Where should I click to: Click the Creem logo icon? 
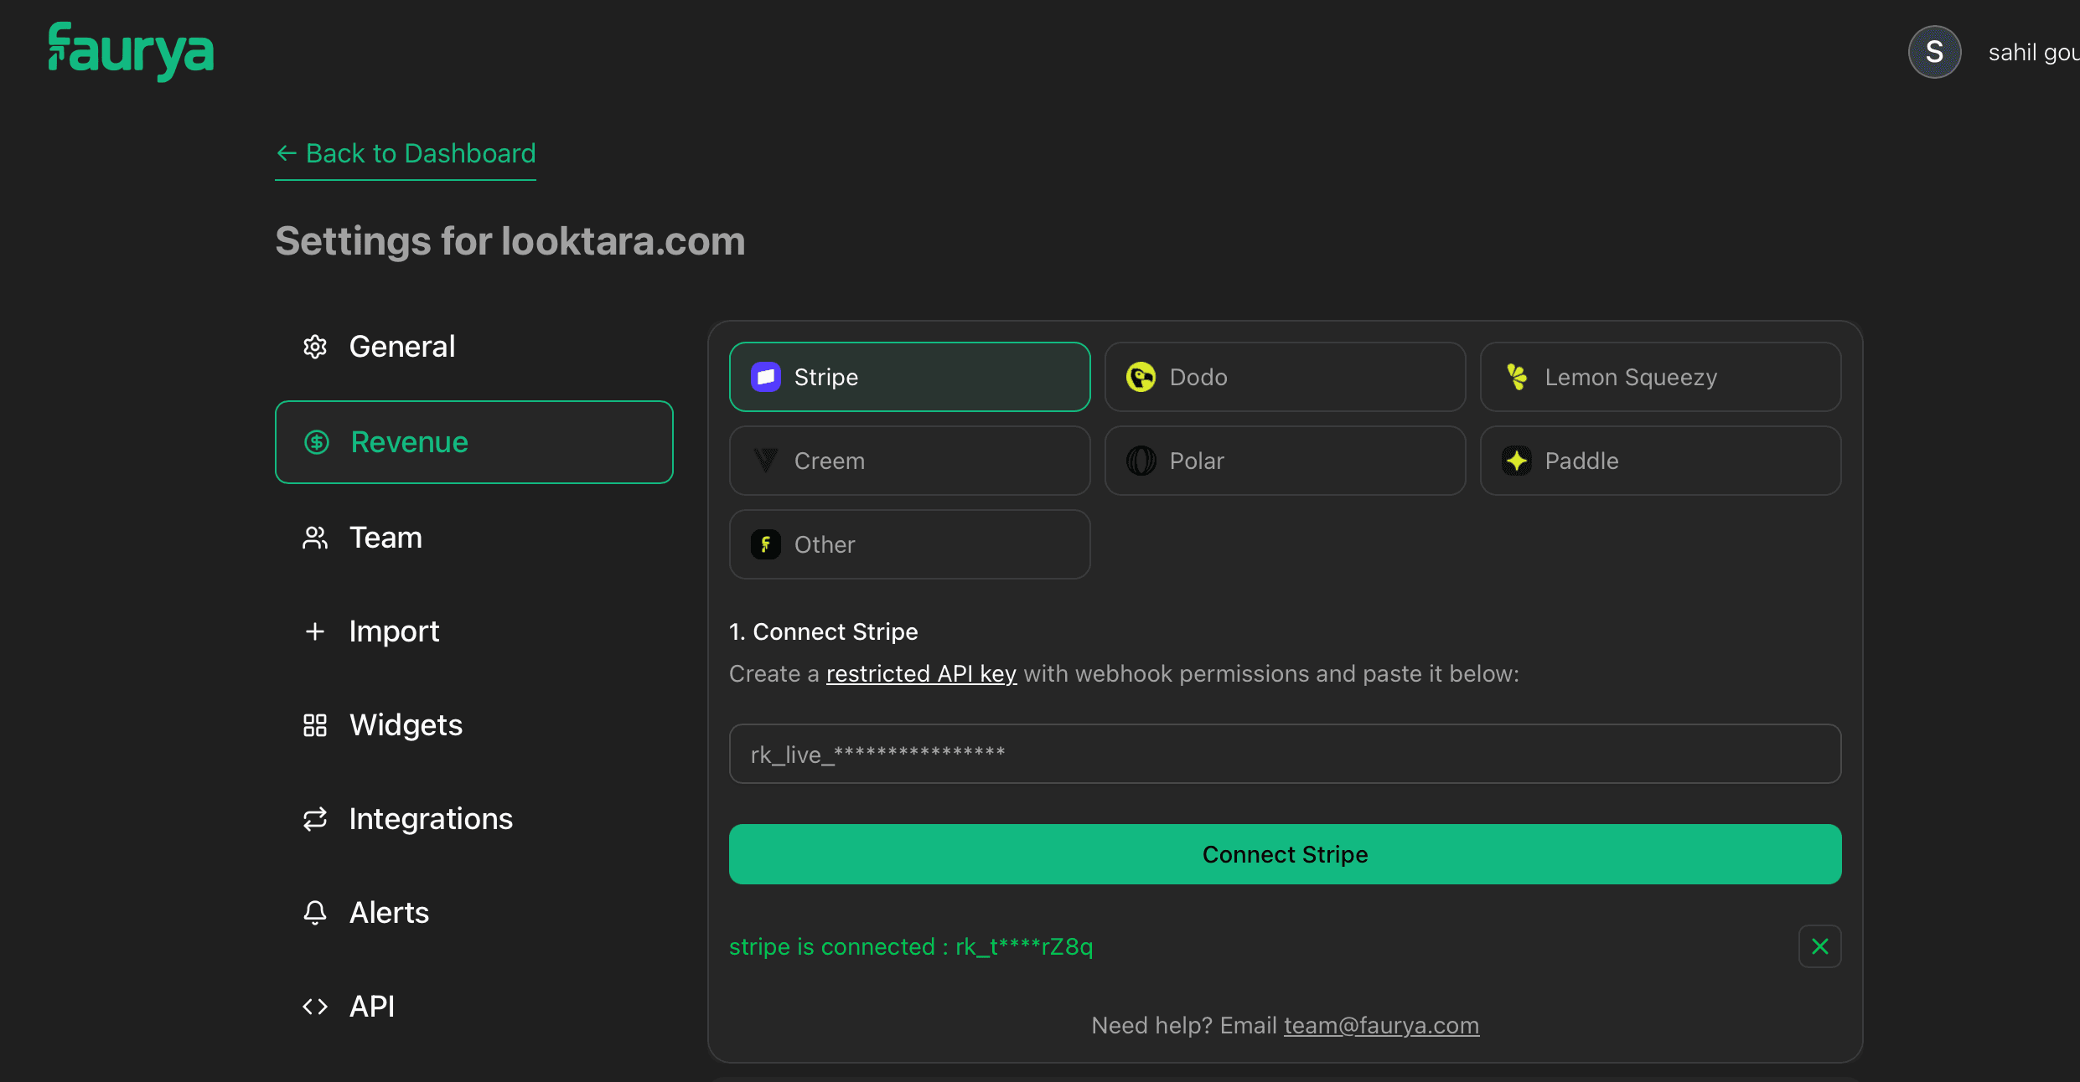coord(766,461)
